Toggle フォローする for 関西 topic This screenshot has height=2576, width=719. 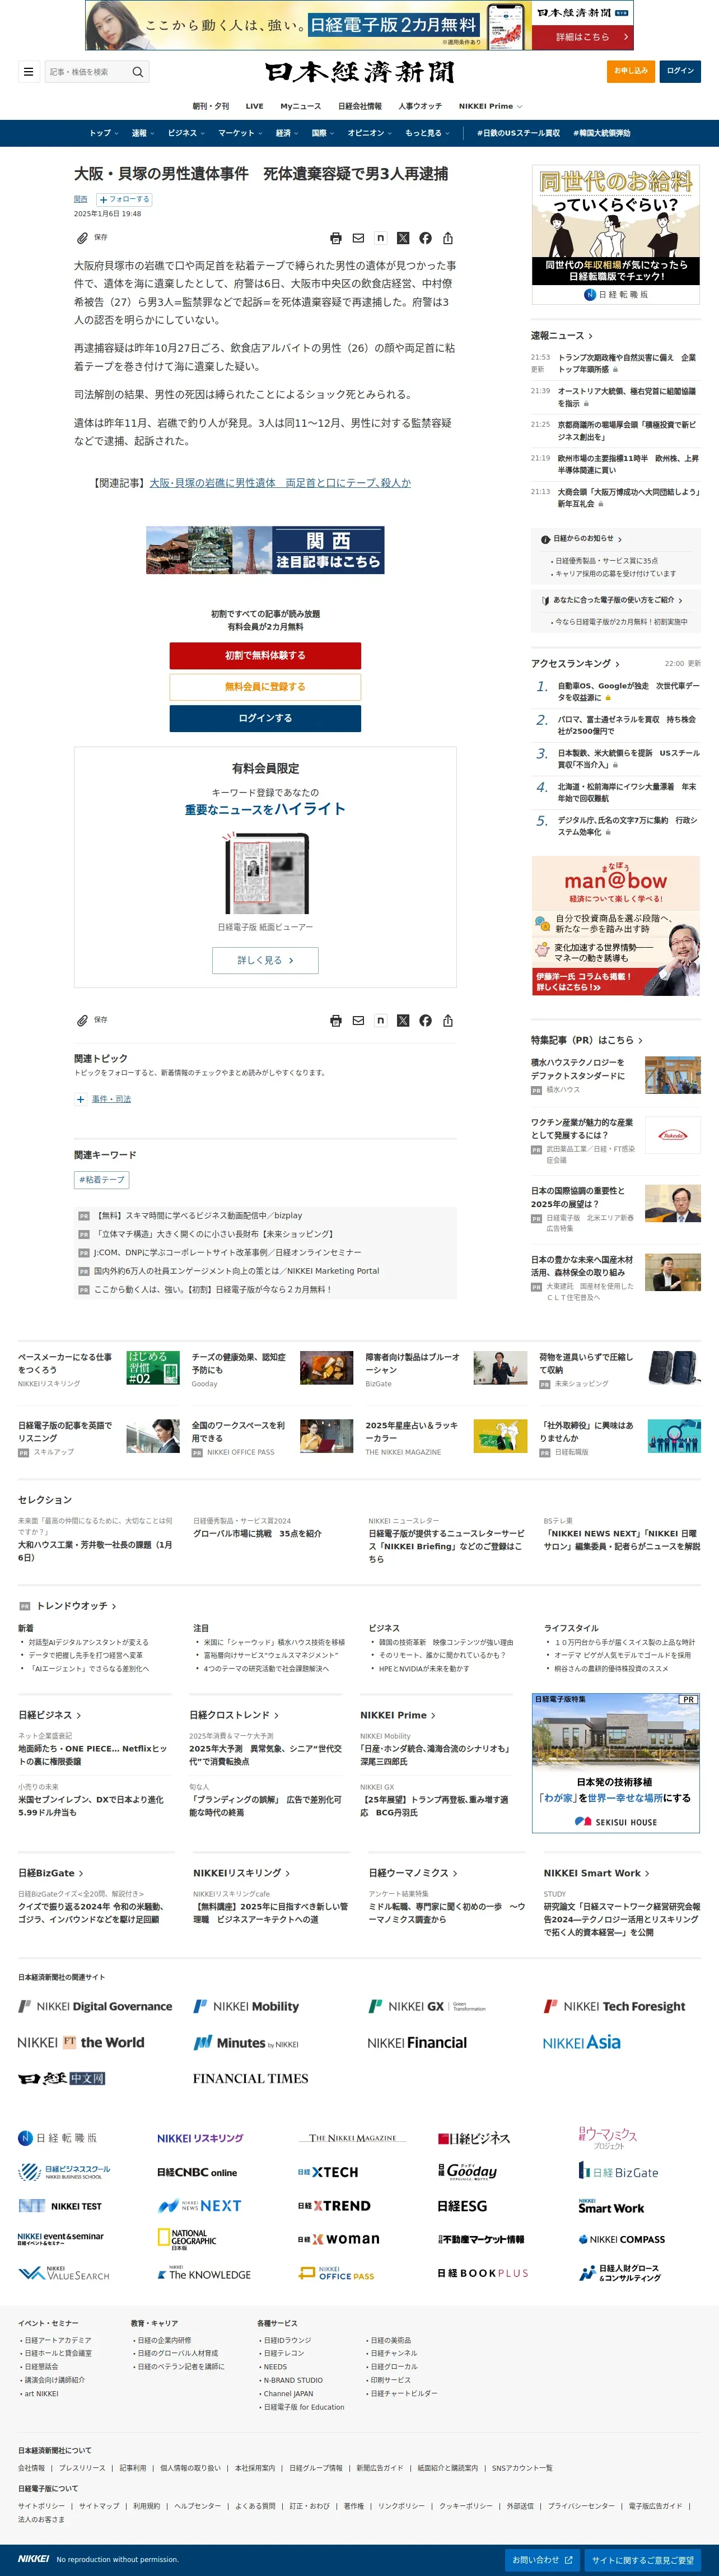click(124, 199)
